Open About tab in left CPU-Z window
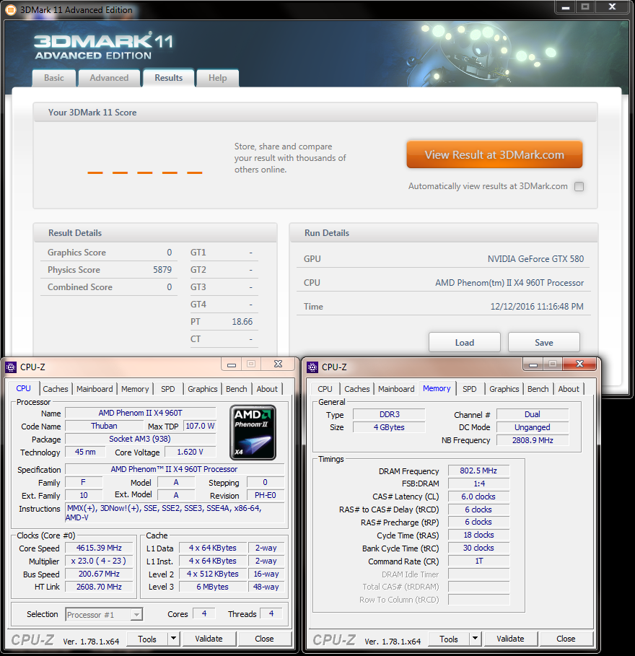635x656 pixels. pos(267,389)
